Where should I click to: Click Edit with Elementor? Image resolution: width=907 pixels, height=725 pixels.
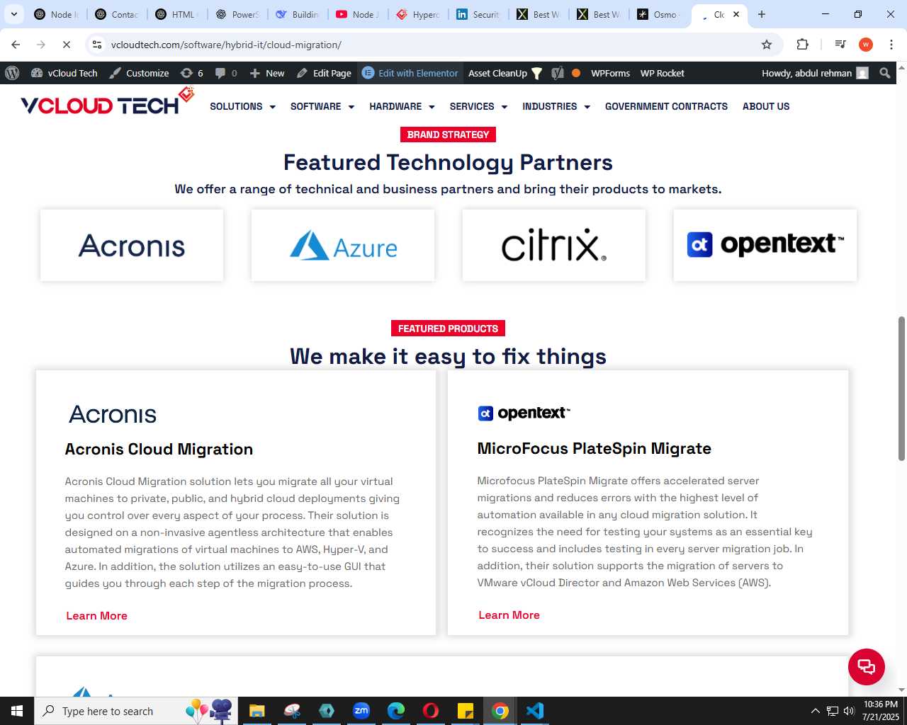click(410, 73)
